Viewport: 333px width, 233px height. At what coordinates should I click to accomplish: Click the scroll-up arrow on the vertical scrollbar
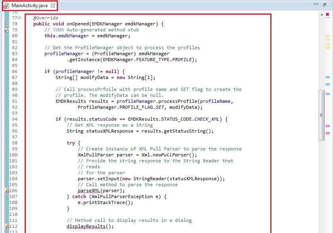click(321, 15)
